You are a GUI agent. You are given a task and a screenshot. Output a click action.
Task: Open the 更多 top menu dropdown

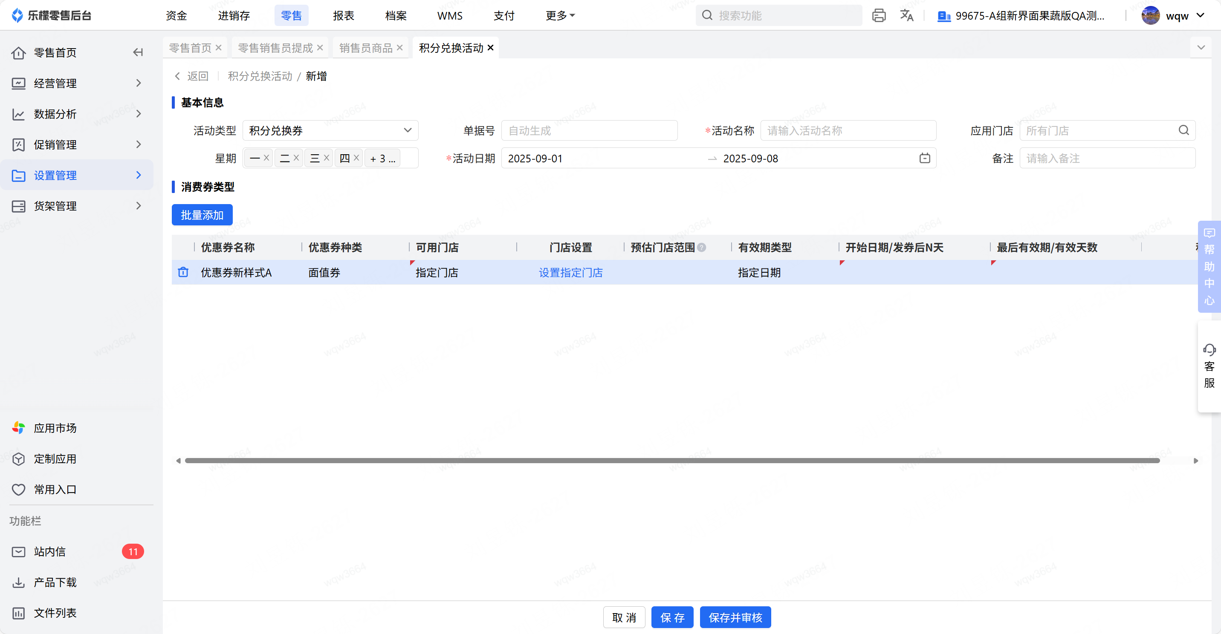click(x=560, y=16)
